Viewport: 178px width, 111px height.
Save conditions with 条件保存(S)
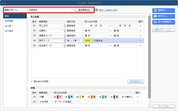(x=84, y=10)
